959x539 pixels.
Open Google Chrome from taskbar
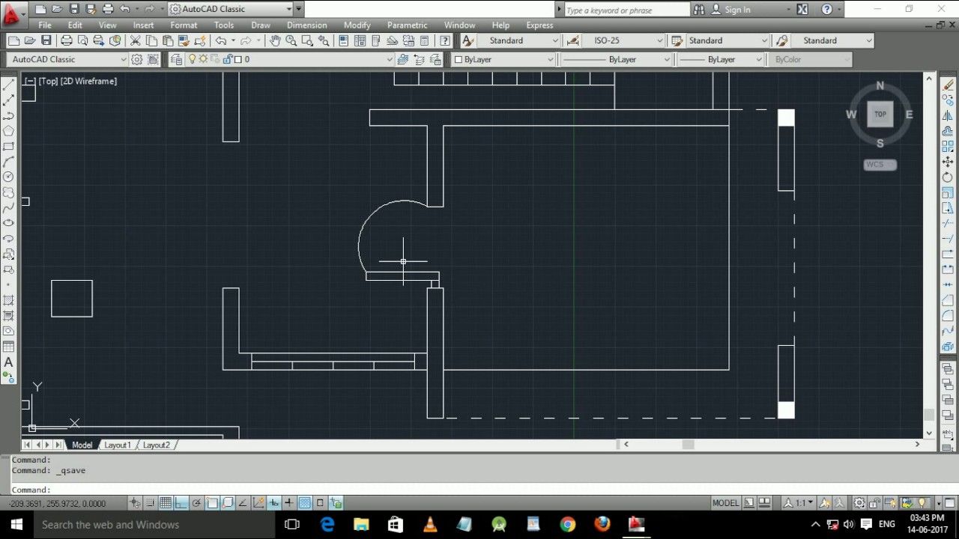tap(568, 524)
